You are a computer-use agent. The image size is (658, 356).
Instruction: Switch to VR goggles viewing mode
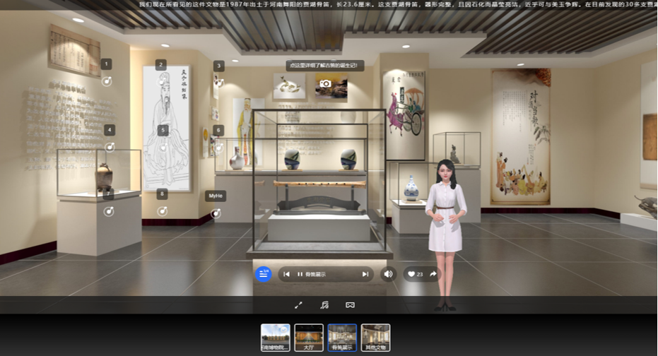point(350,305)
